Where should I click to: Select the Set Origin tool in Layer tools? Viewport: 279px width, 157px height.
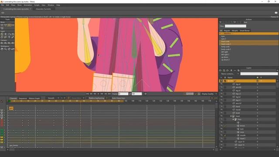tap(6, 34)
